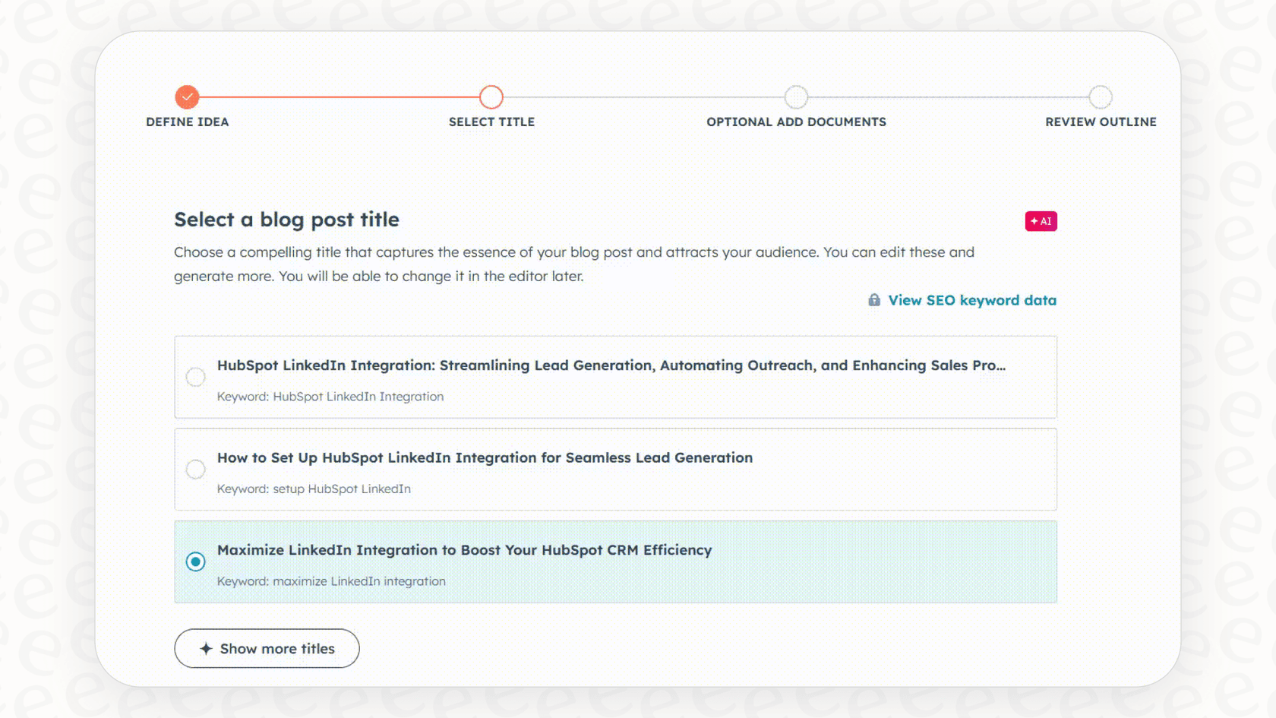Click the lock icon beside View SEO keyword data
The width and height of the screenshot is (1276, 718).
[x=873, y=299]
